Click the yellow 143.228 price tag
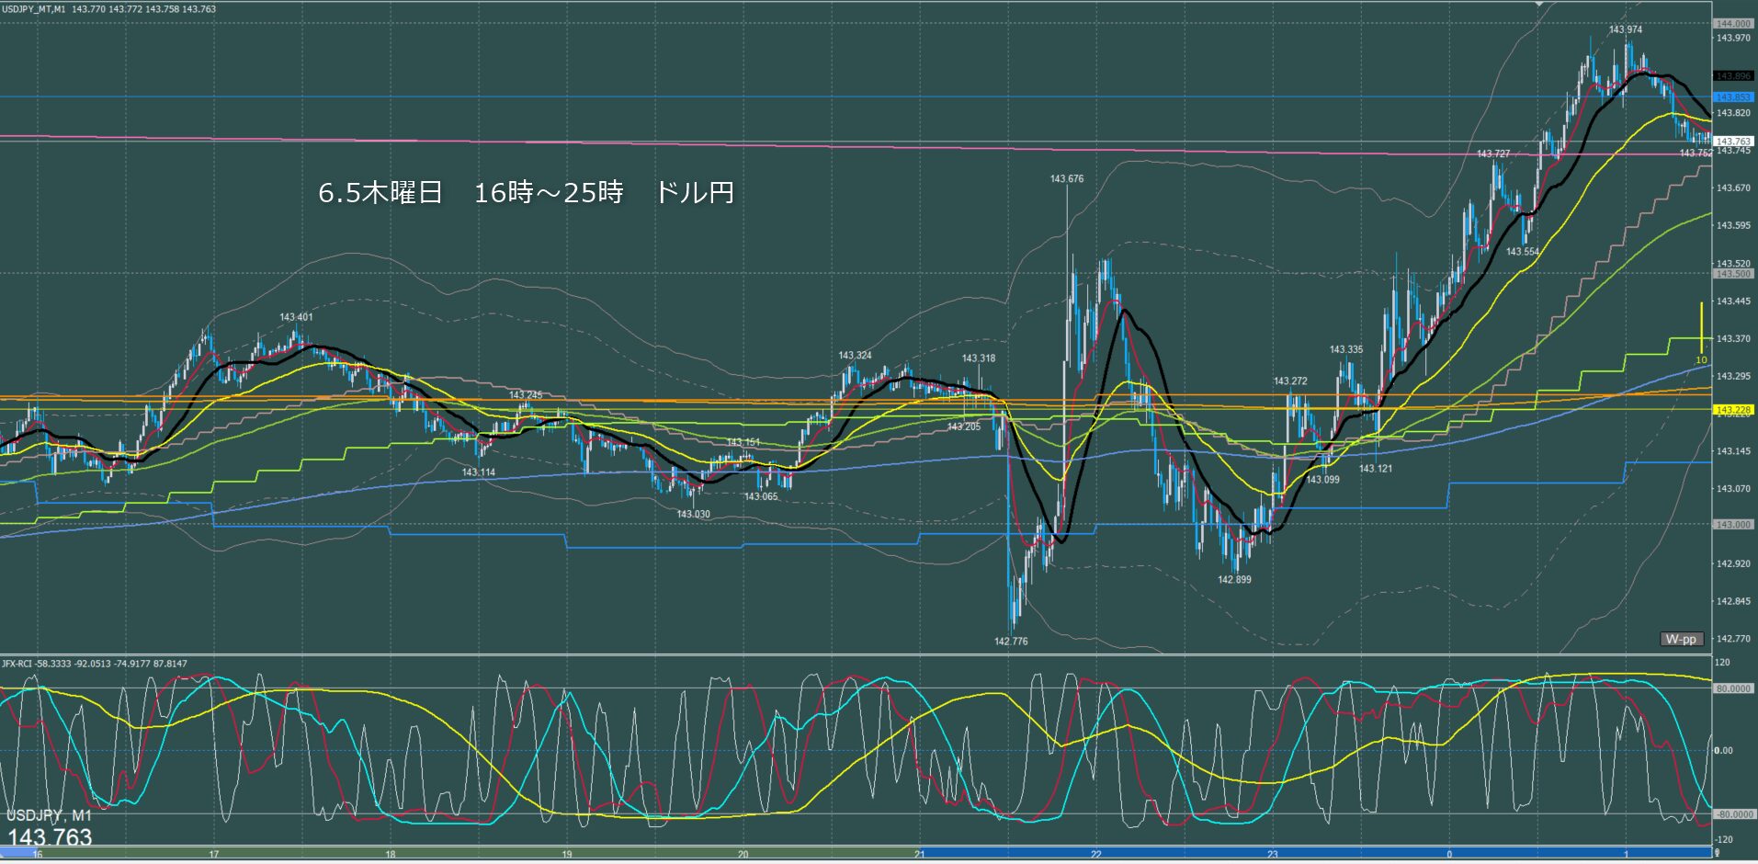Image resolution: width=1758 pixels, height=864 pixels. pyautogui.click(x=1733, y=410)
